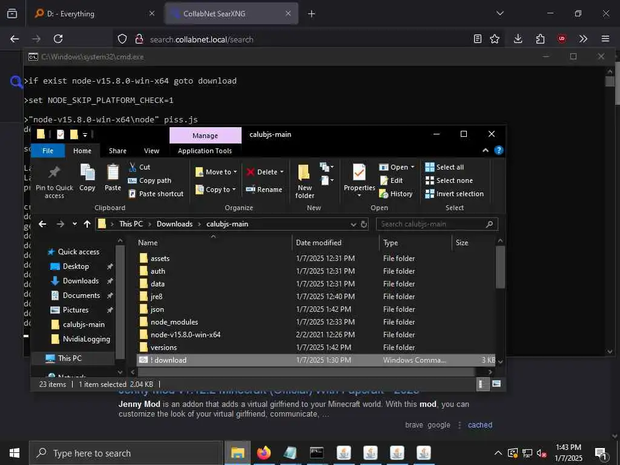Click Select all in ribbon

tap(444, 167)
